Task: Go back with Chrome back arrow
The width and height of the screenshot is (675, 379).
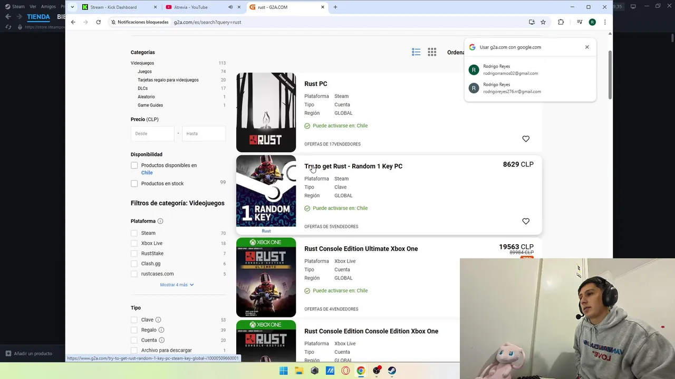Action: click(73, 22)
